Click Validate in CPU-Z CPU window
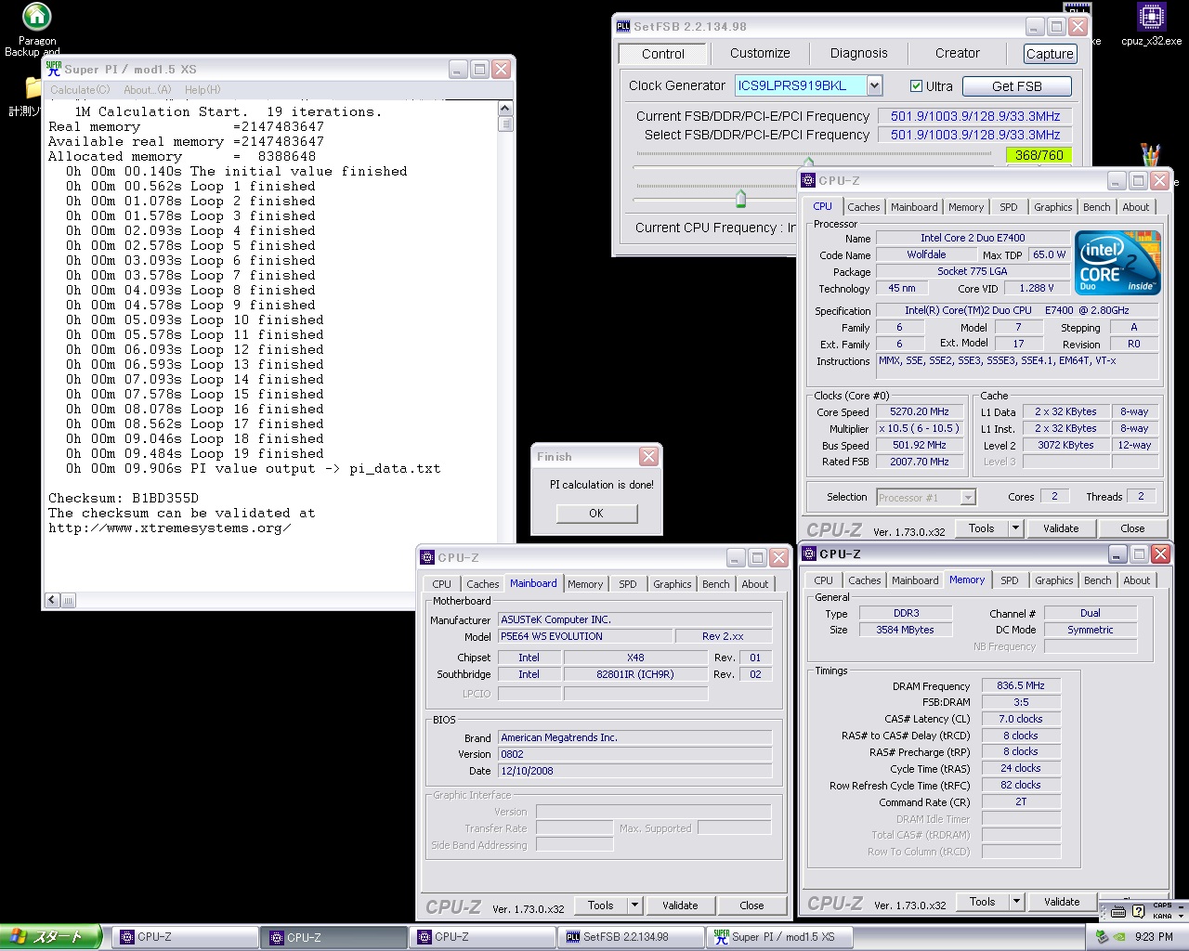 point(1061,528)
